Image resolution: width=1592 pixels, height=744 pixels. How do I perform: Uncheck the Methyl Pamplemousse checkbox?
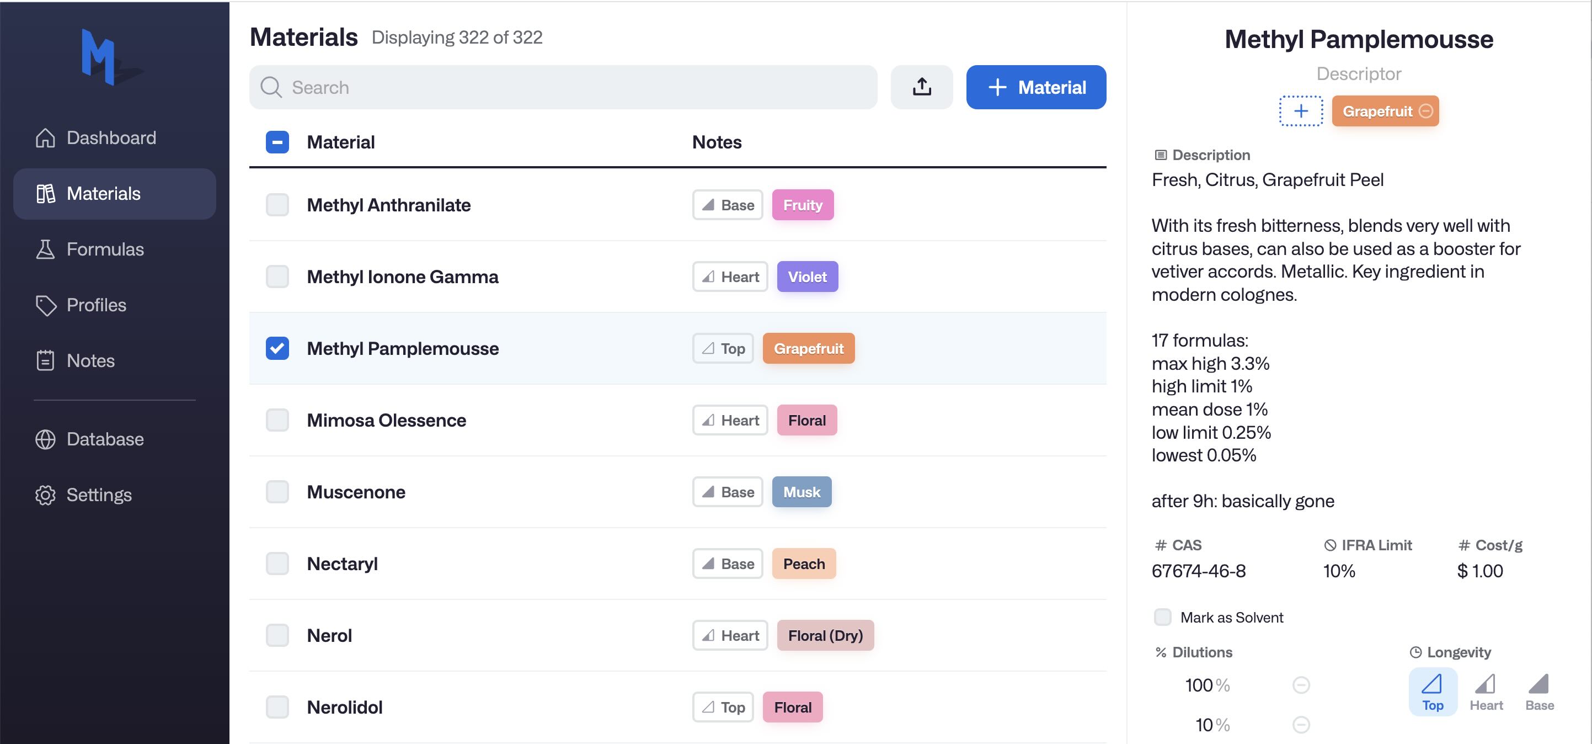coord(277,348)
